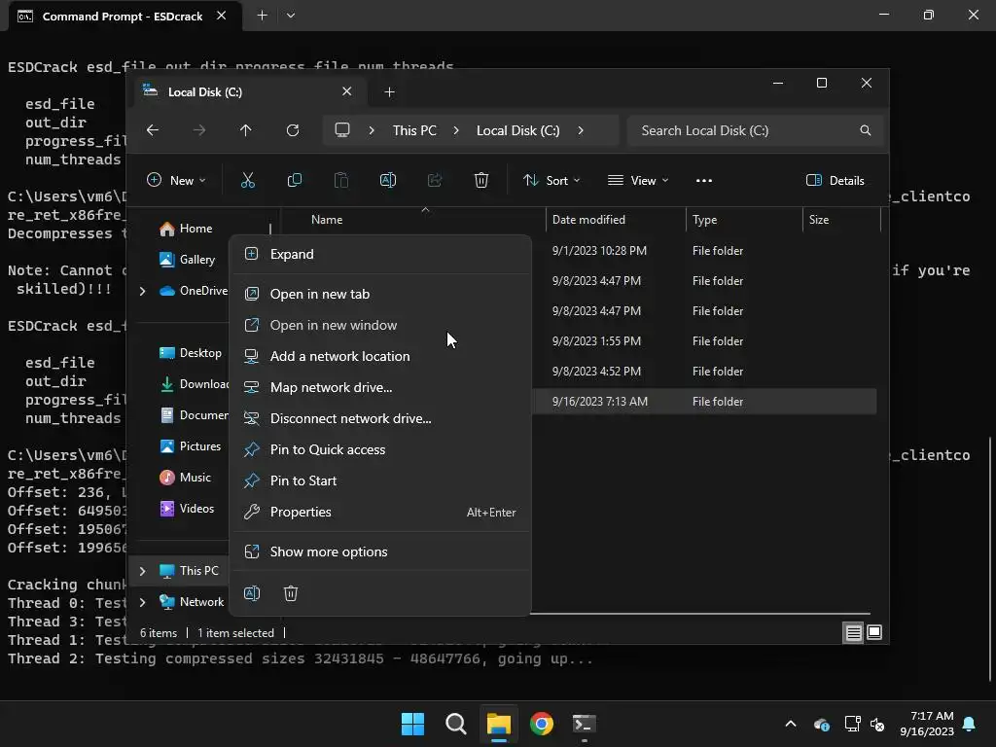Viewport: 996px width, 747px height.
Task: Click chevron after This PC in address bar
Action: point(456,130)
